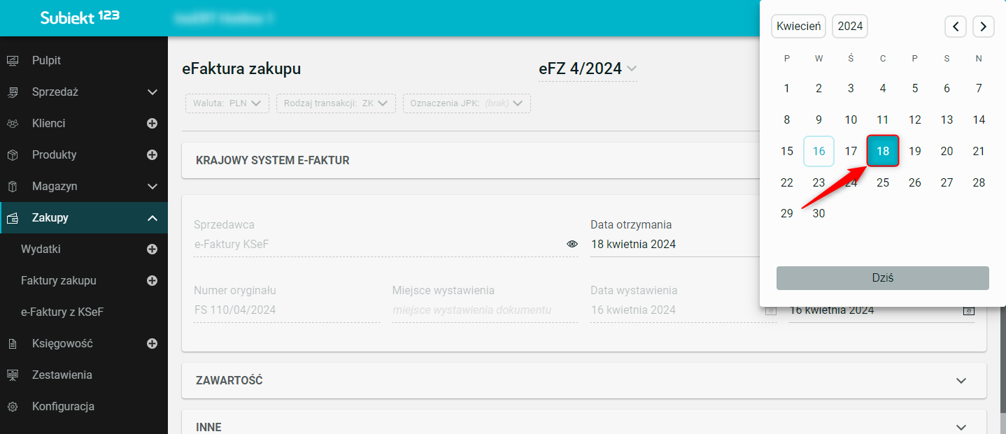Viewport: 1006px width, 434px height.
Task: Select day 7 in calendar
Action: (979, 89)
